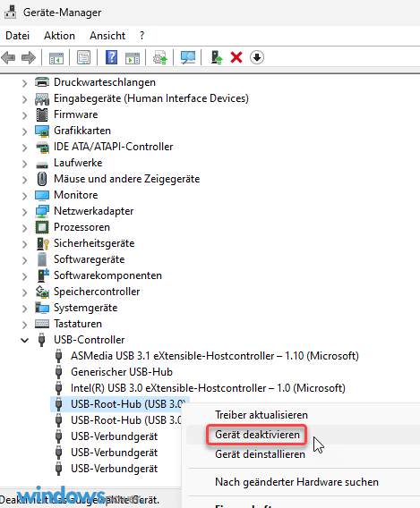
Task: Choose Nach geänderter Hardware suchen
Action: tap(296, 482)
